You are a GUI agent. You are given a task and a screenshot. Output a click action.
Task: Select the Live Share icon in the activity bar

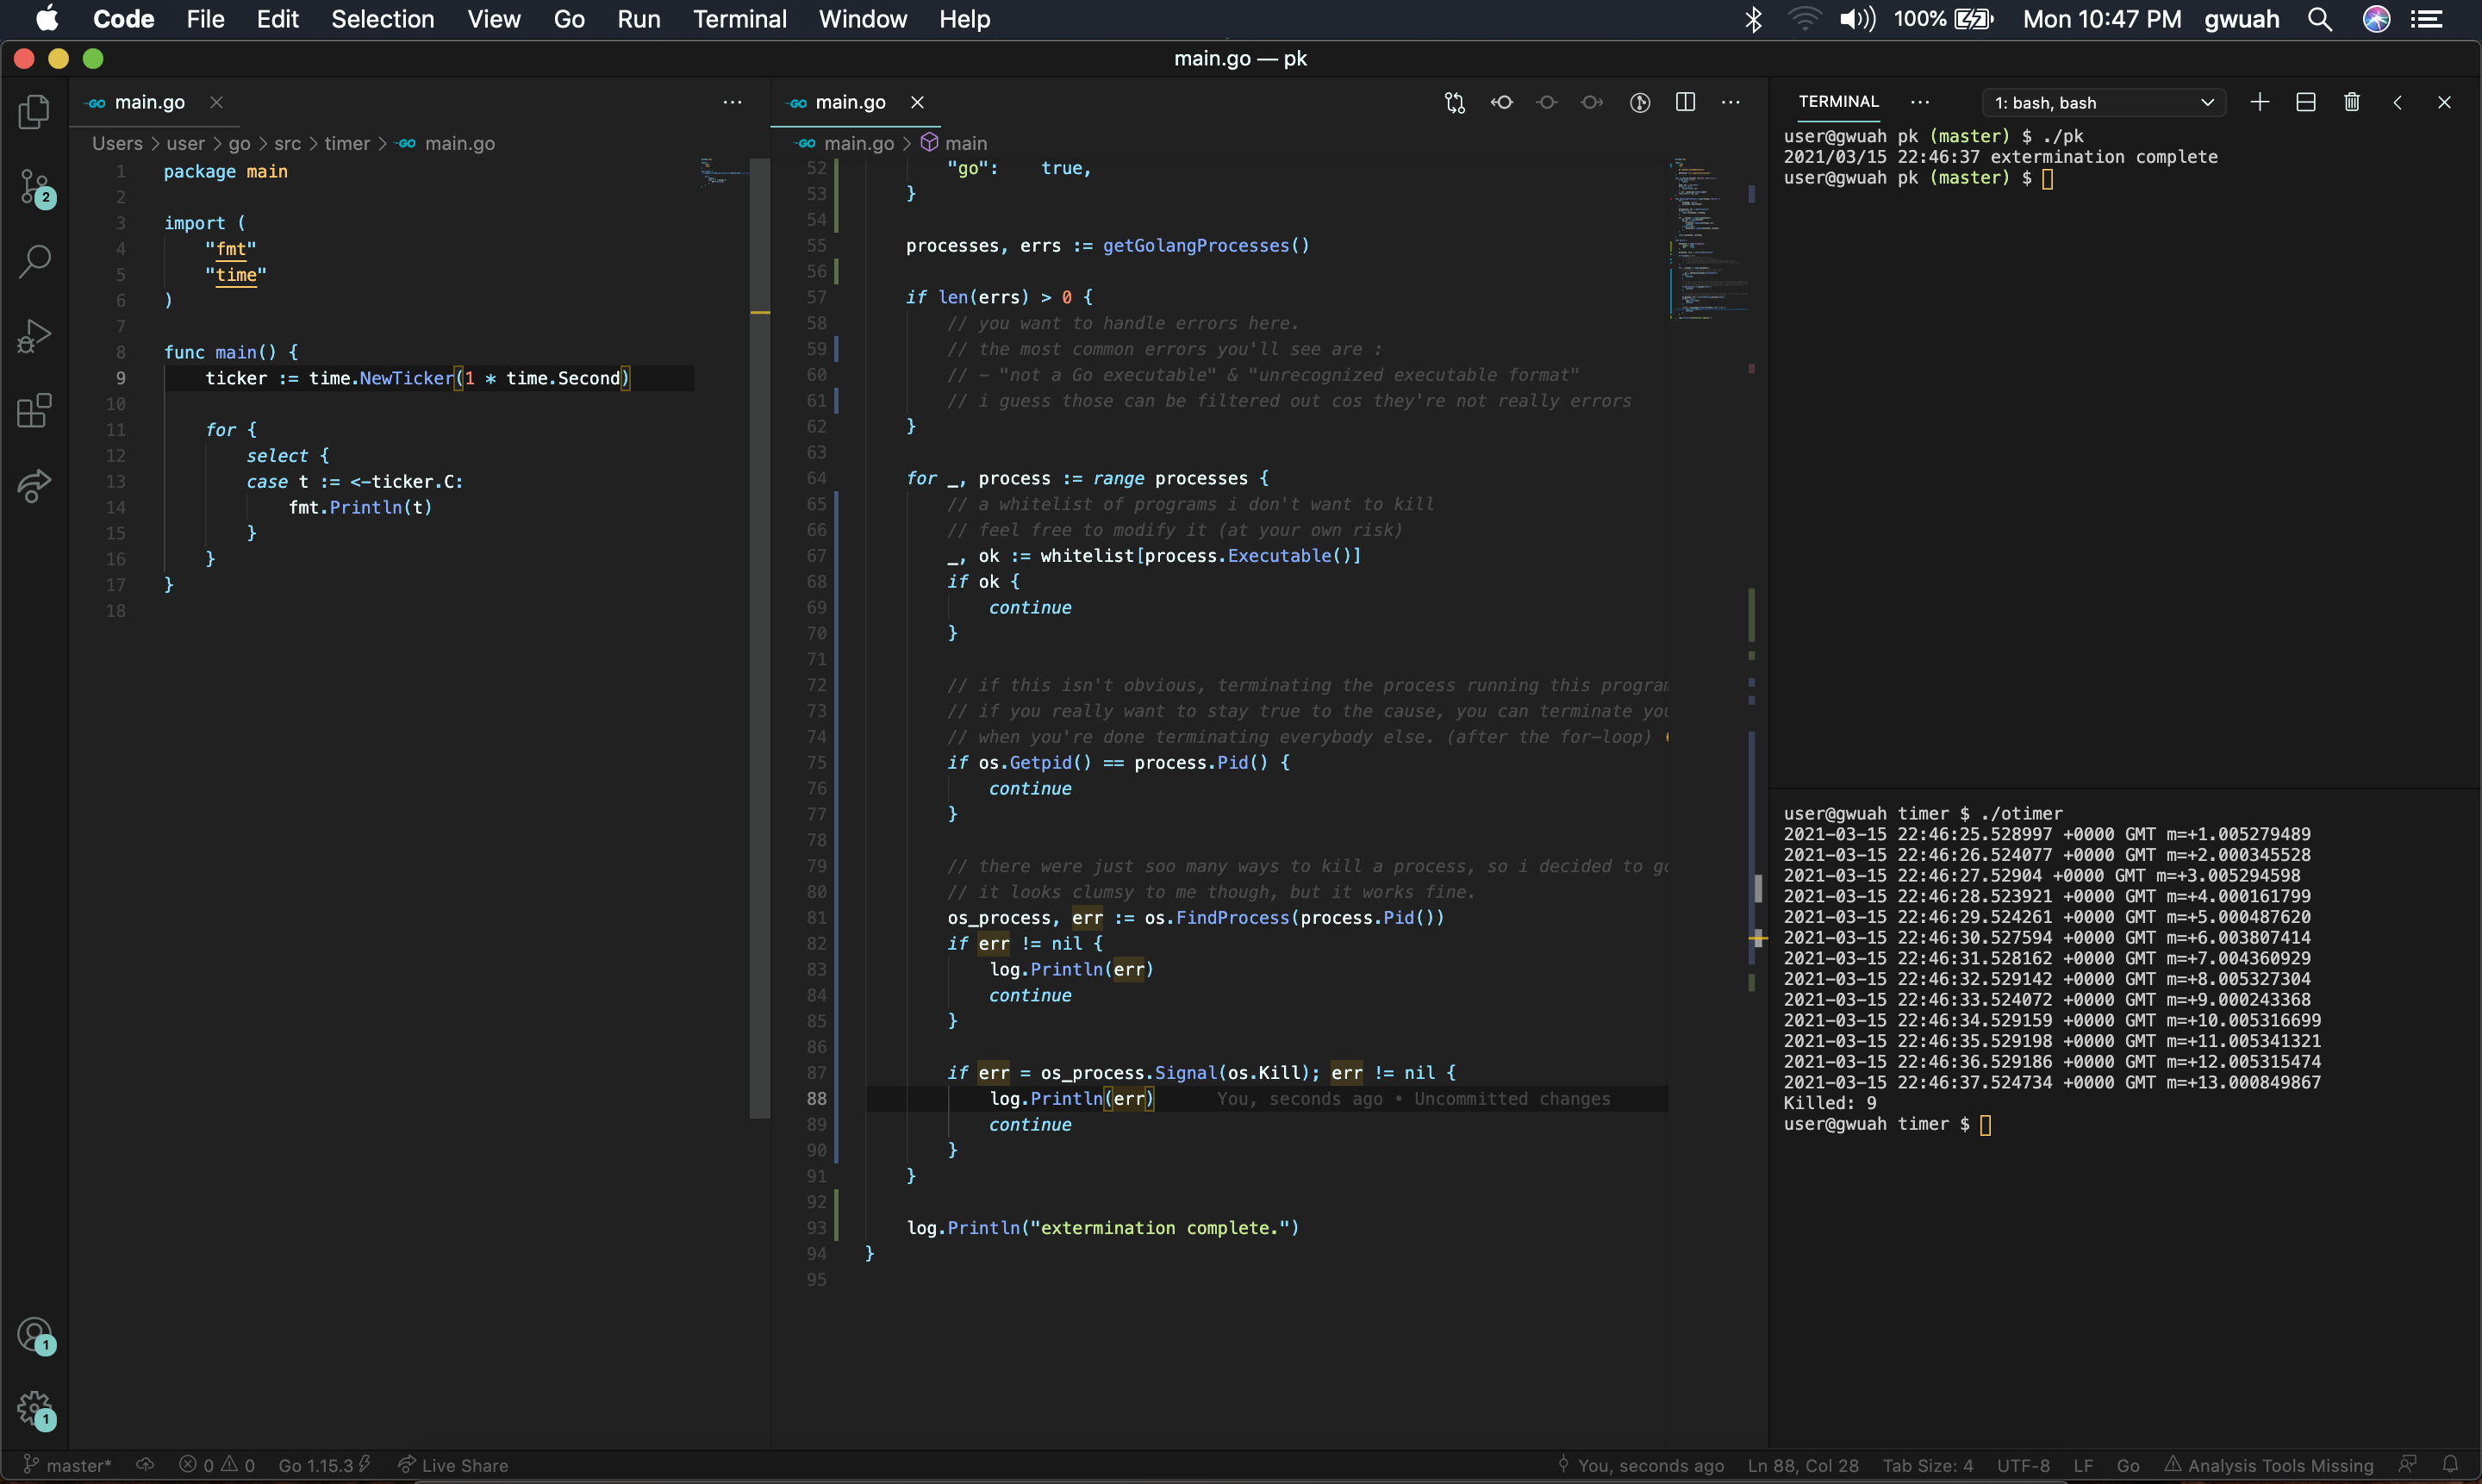coord(33,486)
